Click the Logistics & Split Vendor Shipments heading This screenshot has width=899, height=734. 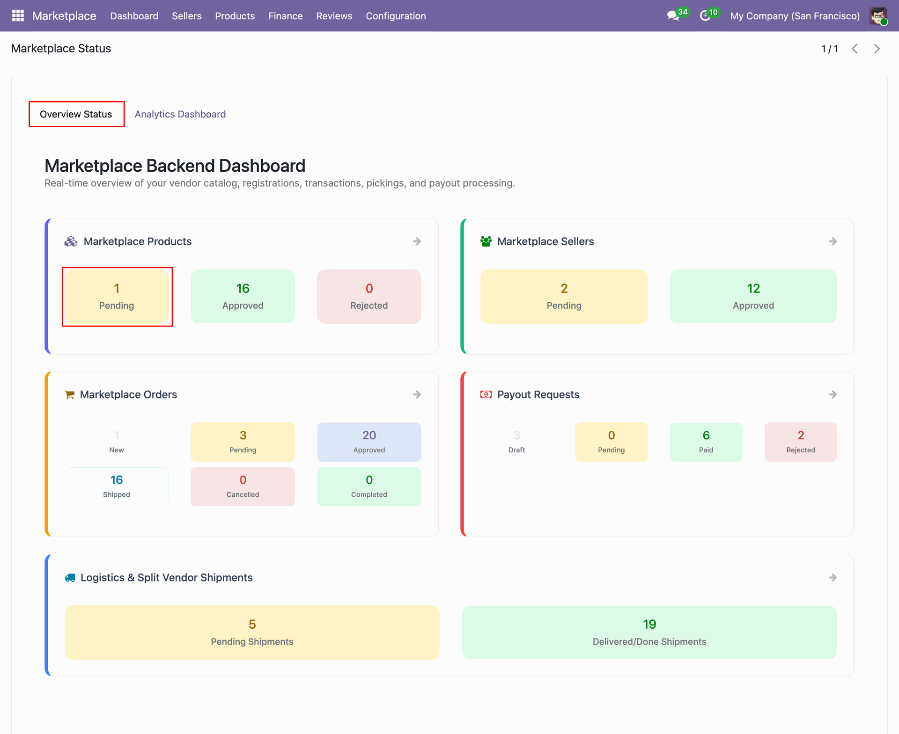point(166,577)
